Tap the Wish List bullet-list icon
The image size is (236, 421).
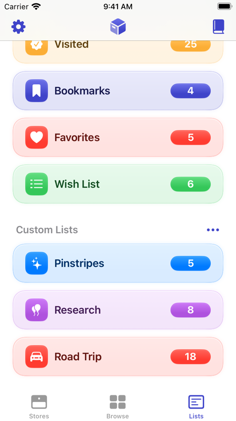(37, 184)
